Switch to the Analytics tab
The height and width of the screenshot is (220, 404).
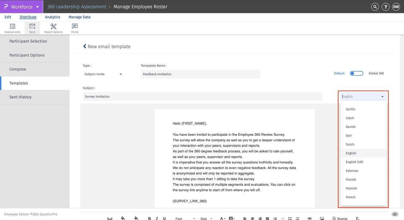(52, 17)
